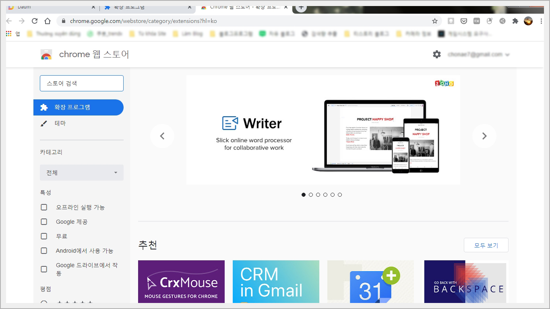
Task: View site info via the padlock icon
Action: (x=64, y=21)
